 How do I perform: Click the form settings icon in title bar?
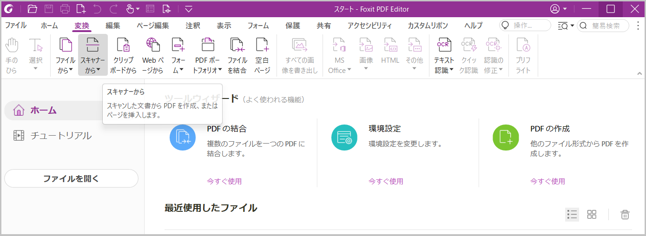(150, 9)
